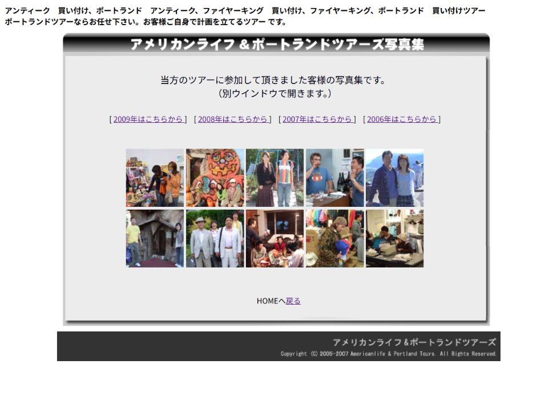Open photo of men tasting wine at counter

coord(334,178)
